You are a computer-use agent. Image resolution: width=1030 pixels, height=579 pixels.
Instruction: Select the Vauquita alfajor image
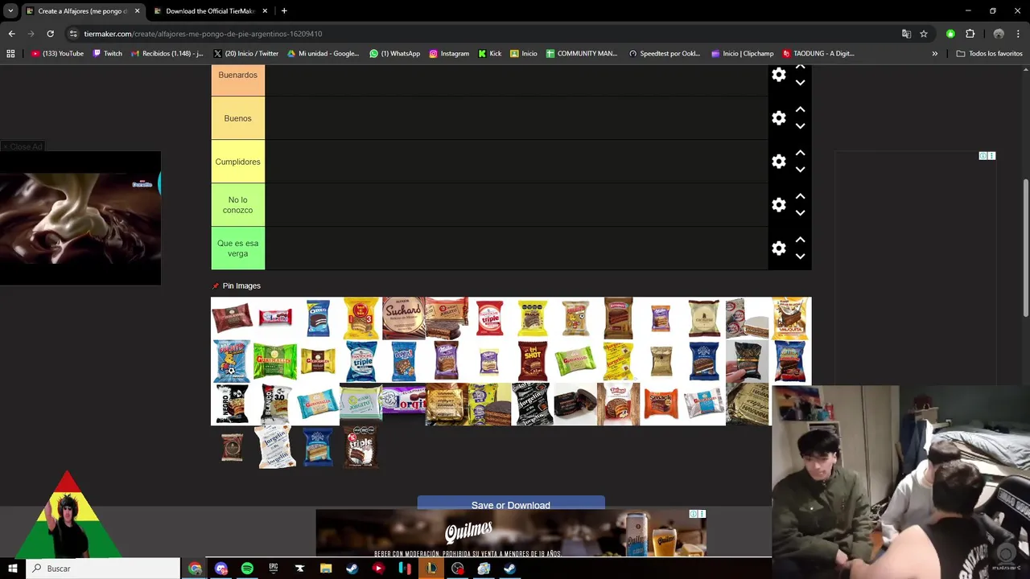coord(790,318)
